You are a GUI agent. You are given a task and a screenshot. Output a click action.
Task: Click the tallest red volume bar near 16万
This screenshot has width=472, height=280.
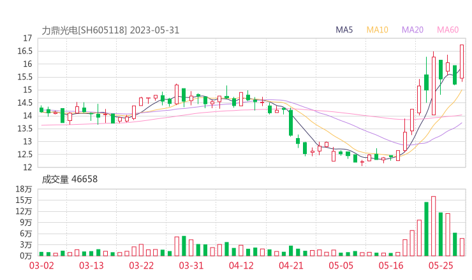click(434, 226)
